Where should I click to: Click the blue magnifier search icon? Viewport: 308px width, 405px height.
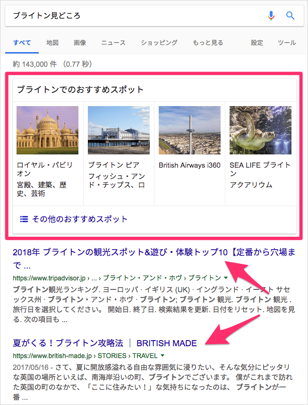pos(290,16)
